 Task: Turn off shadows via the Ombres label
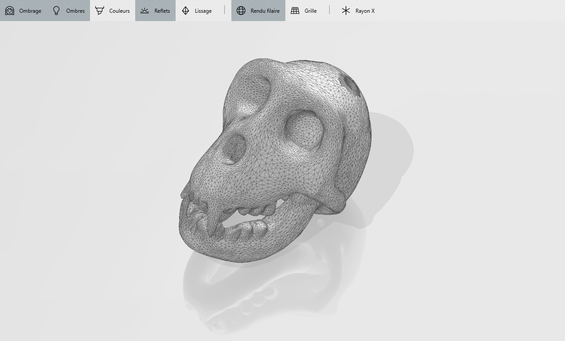tap(76, 11)
